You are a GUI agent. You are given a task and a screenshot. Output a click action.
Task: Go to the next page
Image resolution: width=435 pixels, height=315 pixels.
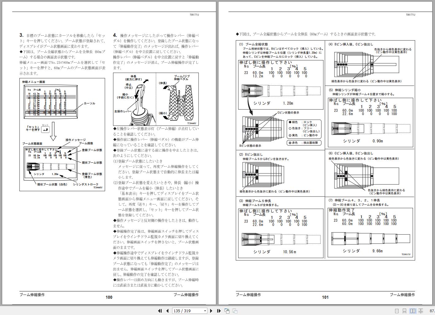pyautogui.click(x=211, y=311)
